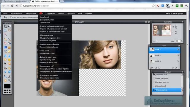The width and height of the screenshot is (190, 107).
Task: Select the Pinch tool
Action: click(9, 72)
